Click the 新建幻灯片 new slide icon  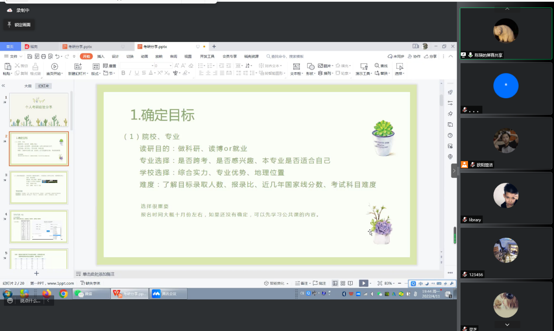78,66
